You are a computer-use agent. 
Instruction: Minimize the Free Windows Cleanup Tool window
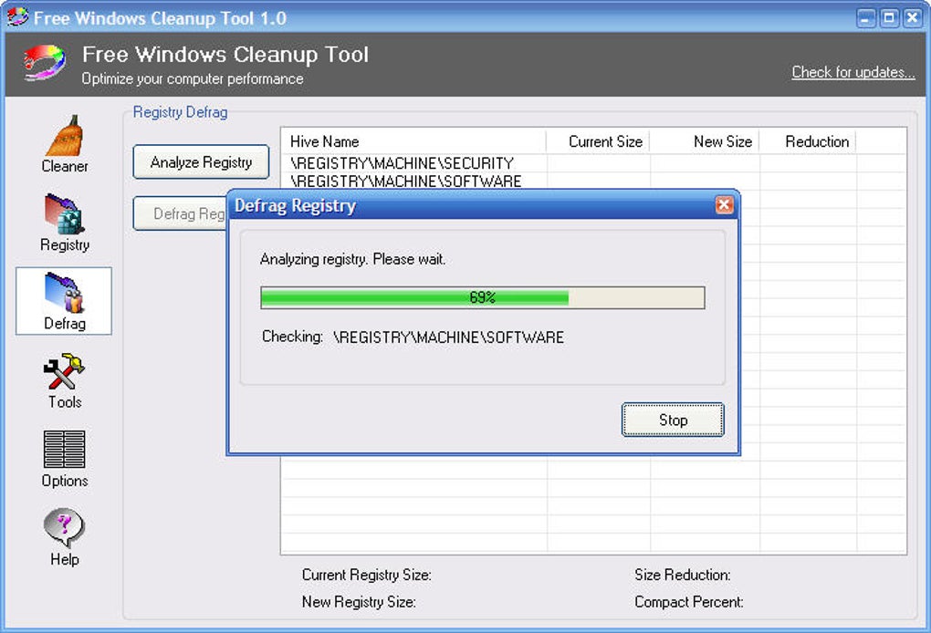[865, 18]
